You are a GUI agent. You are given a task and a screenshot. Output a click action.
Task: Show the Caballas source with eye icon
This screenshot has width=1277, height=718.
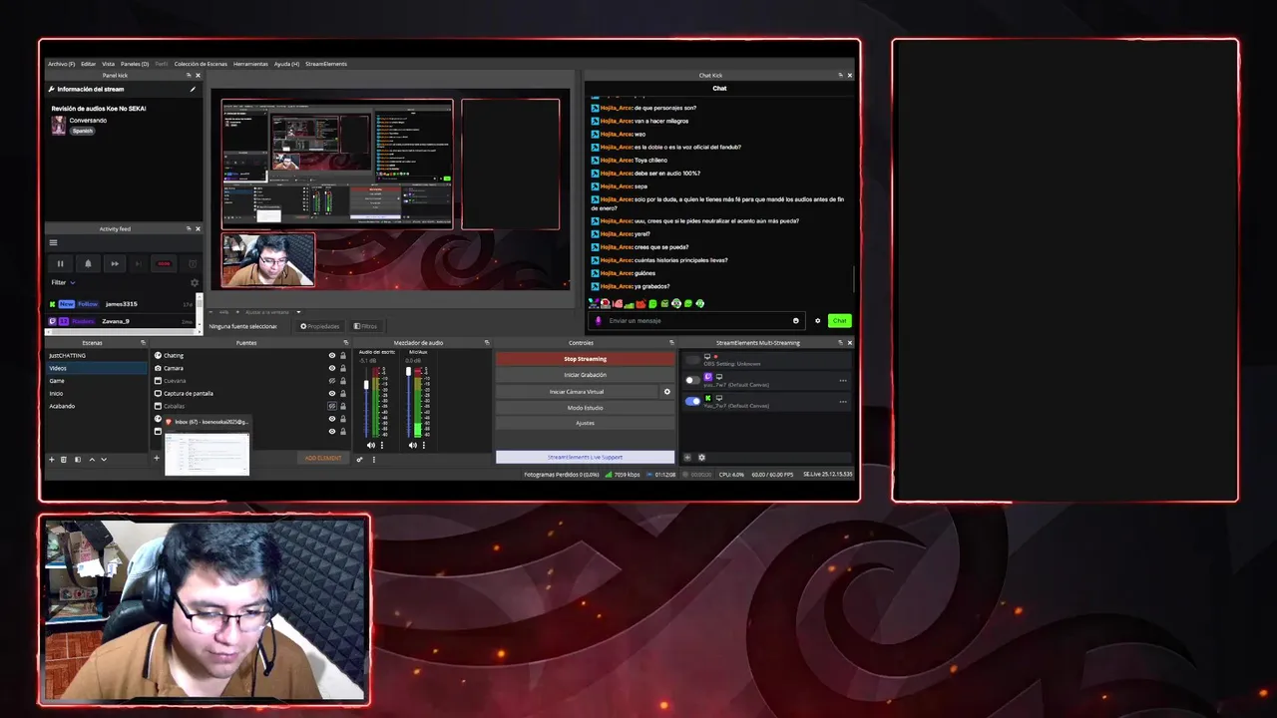pyautogui.click(x=332, y=406)
